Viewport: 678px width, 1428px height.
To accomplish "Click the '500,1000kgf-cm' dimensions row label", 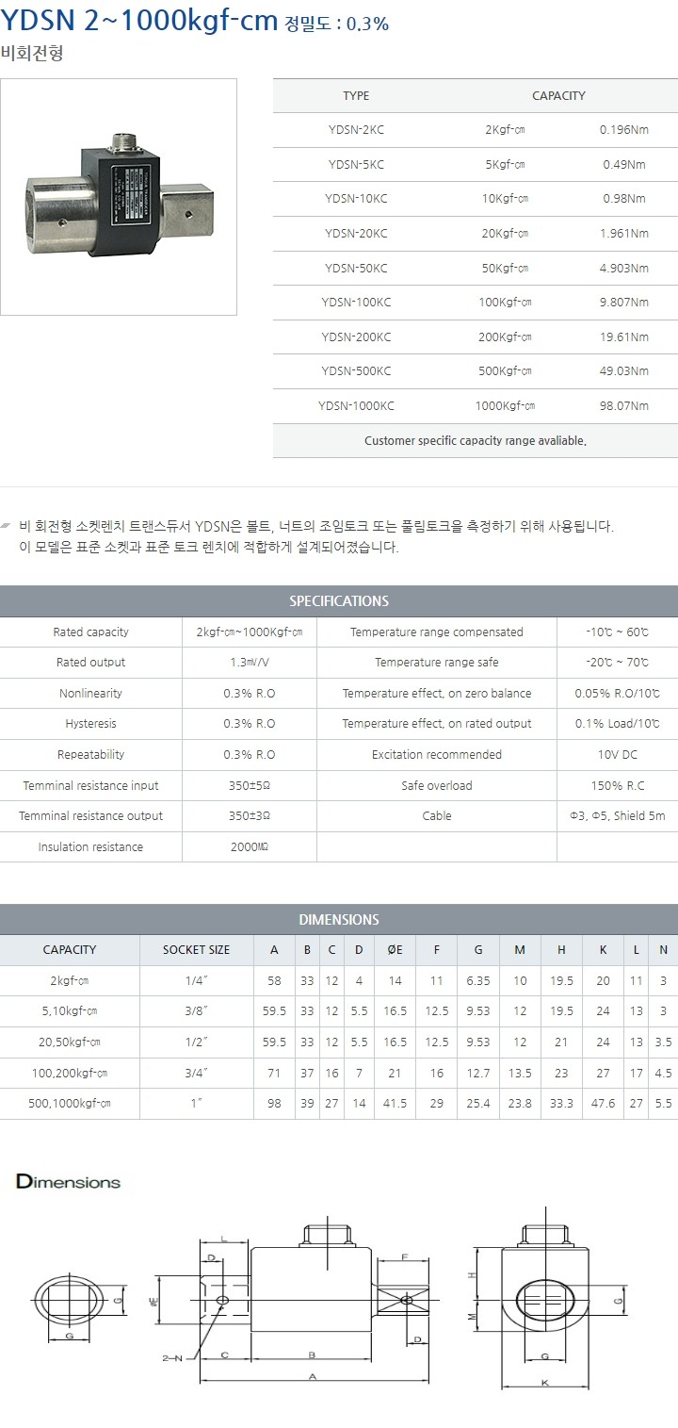I will (70, 1103).
